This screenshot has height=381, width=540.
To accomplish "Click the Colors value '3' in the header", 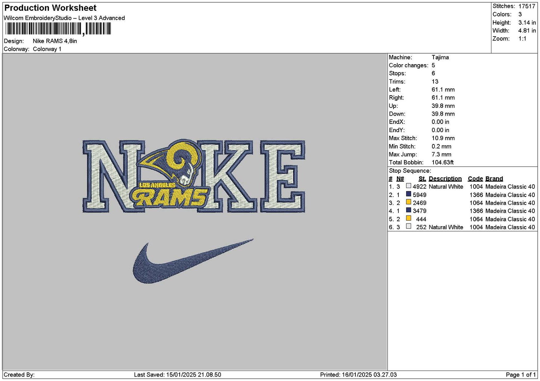I will point(520,14).
